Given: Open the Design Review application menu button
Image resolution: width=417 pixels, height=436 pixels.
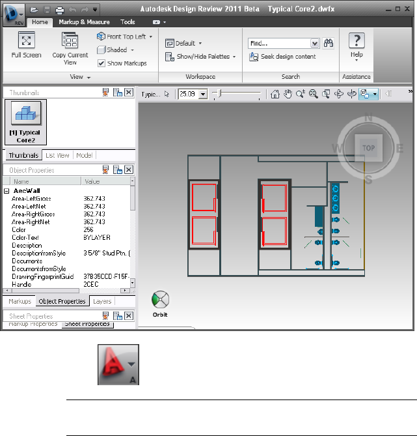Looking at the screenshot, I should pyautogui.click(x=14, y=14).
